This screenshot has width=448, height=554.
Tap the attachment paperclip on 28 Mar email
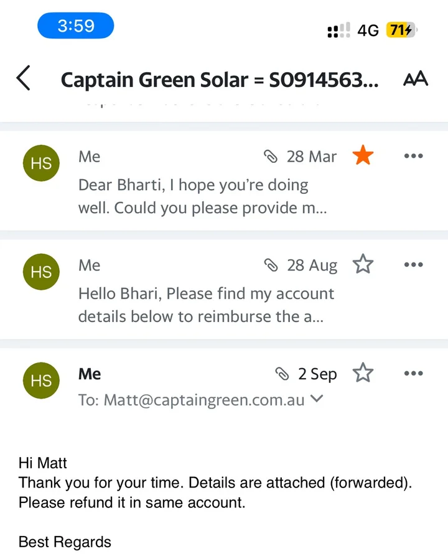271,157
